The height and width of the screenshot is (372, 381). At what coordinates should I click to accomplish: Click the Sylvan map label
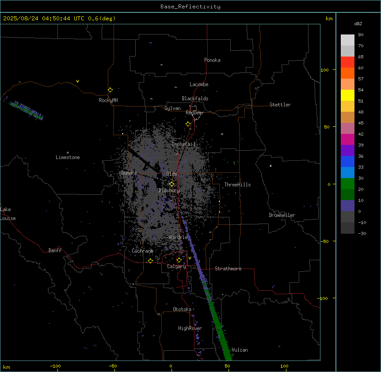point(172,108)
